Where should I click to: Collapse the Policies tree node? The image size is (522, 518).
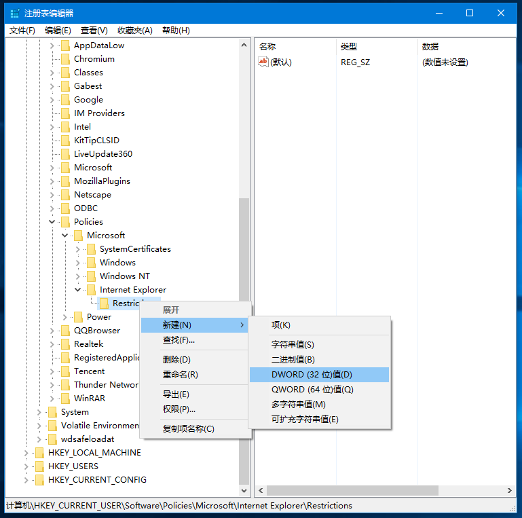tap(52, 222)
